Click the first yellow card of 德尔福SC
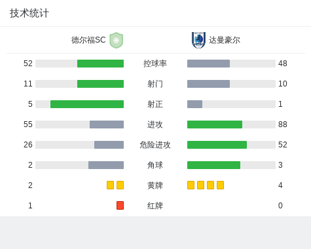311x249 pixels. click(110, 185)
